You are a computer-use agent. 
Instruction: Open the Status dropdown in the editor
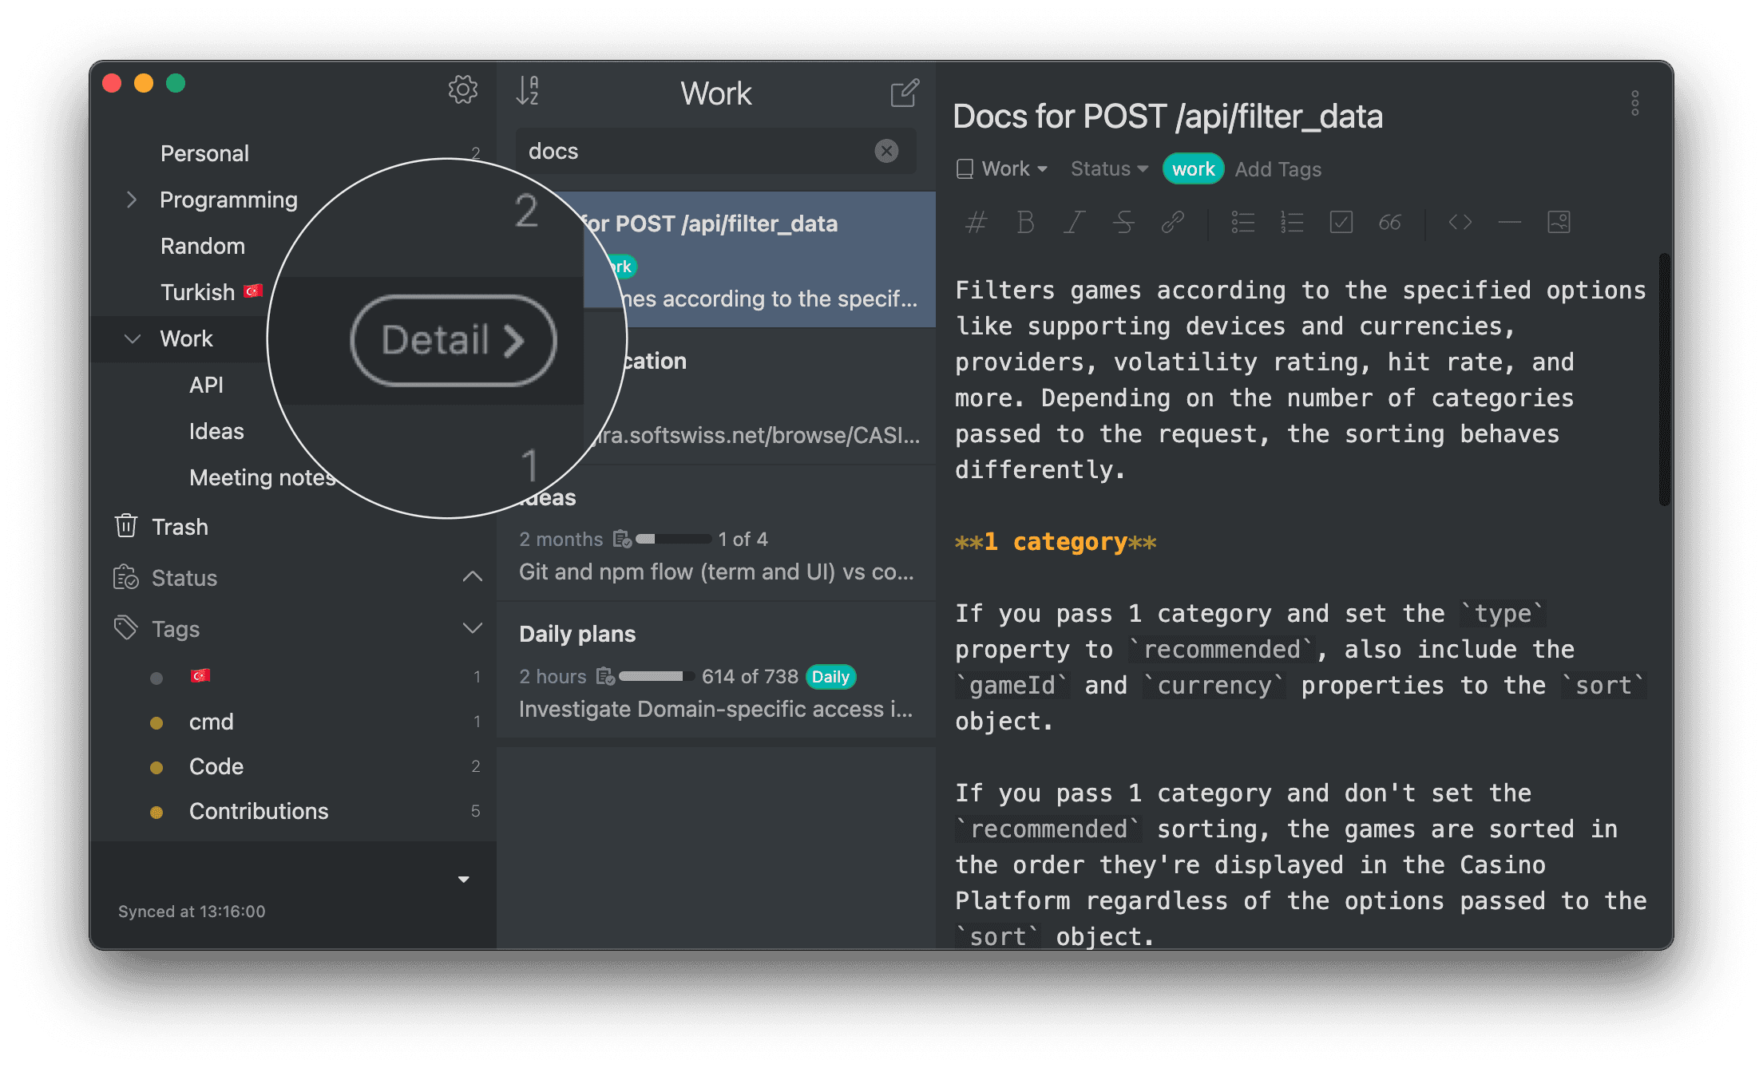pos(1108,169)
